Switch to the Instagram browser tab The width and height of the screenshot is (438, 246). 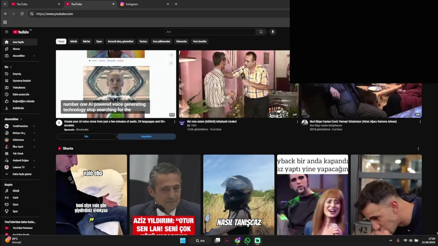click(144, 4)
